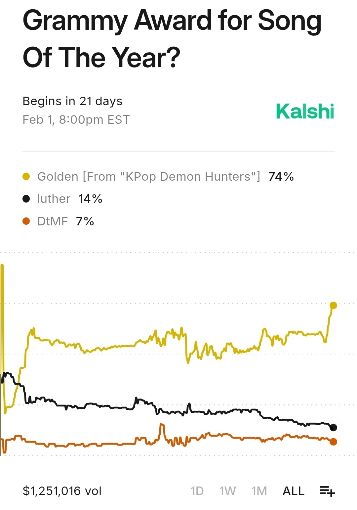Open Golden [From "KPop Demon Hunters"] outcome
Image resolution: width=357 pixels, height=510 pixels.
pos(149,177)
